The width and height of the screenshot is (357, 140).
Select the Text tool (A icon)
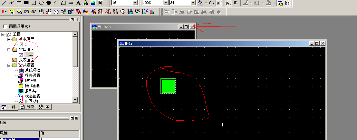(x=78, y=3)
